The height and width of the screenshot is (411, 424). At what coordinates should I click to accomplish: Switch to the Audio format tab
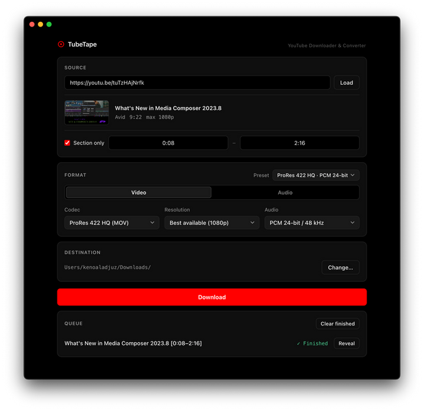tap(285, 192)
